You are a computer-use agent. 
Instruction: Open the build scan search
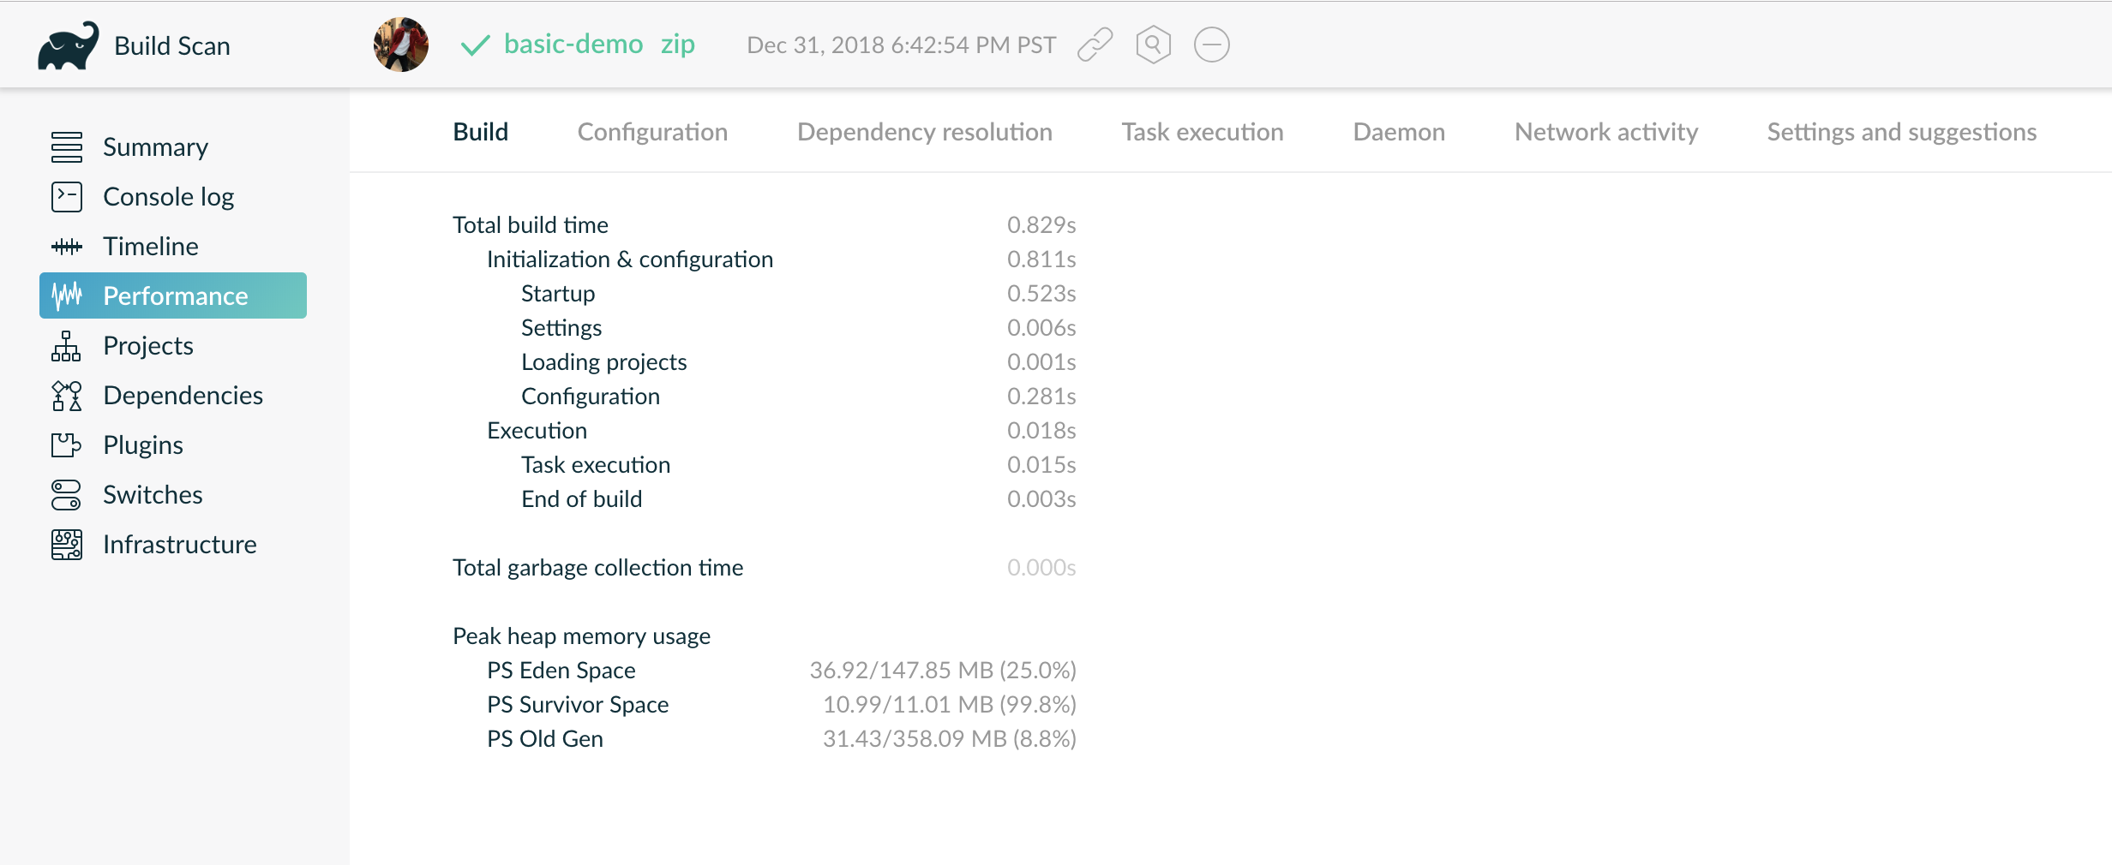click(x=1152, y=45)
